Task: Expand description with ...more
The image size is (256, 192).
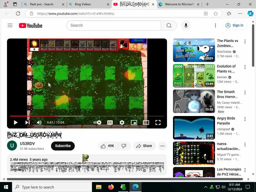Action: (x=17, y=170)
